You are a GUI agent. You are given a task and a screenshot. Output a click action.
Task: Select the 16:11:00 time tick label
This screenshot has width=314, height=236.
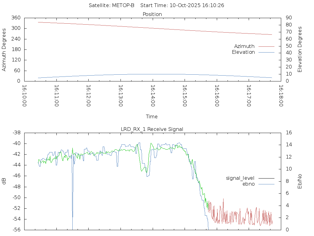56,96
